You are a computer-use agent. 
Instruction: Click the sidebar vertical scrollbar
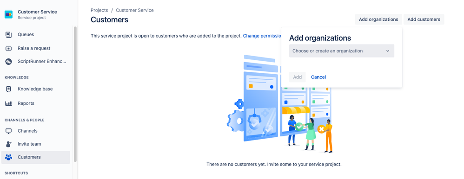click(x=75, y=94)
